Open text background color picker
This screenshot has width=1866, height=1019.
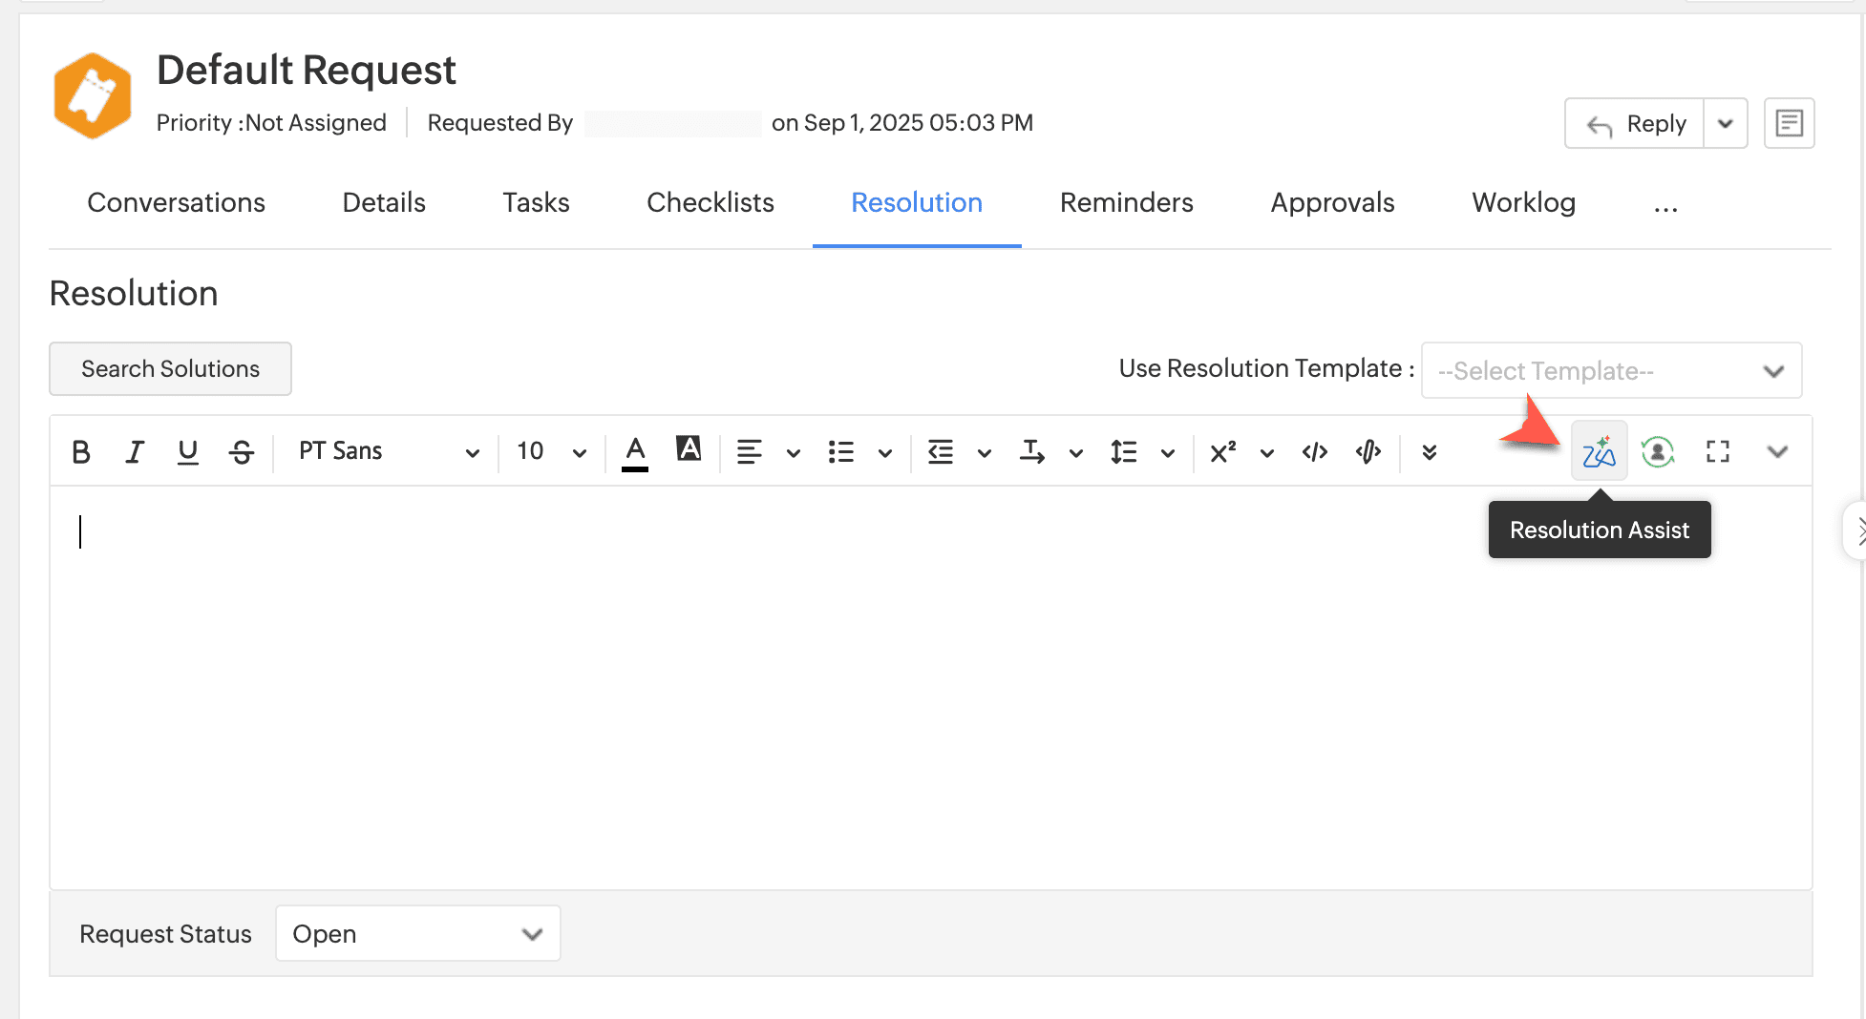(x=689, y=448)
